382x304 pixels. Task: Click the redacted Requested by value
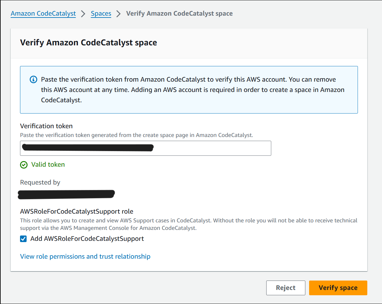tap(66, 194)
